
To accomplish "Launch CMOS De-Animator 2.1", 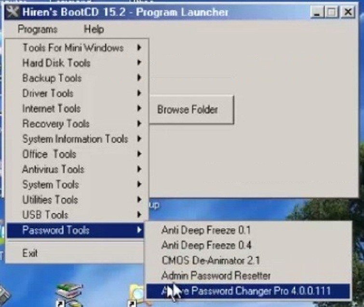I will coord(211,260).
